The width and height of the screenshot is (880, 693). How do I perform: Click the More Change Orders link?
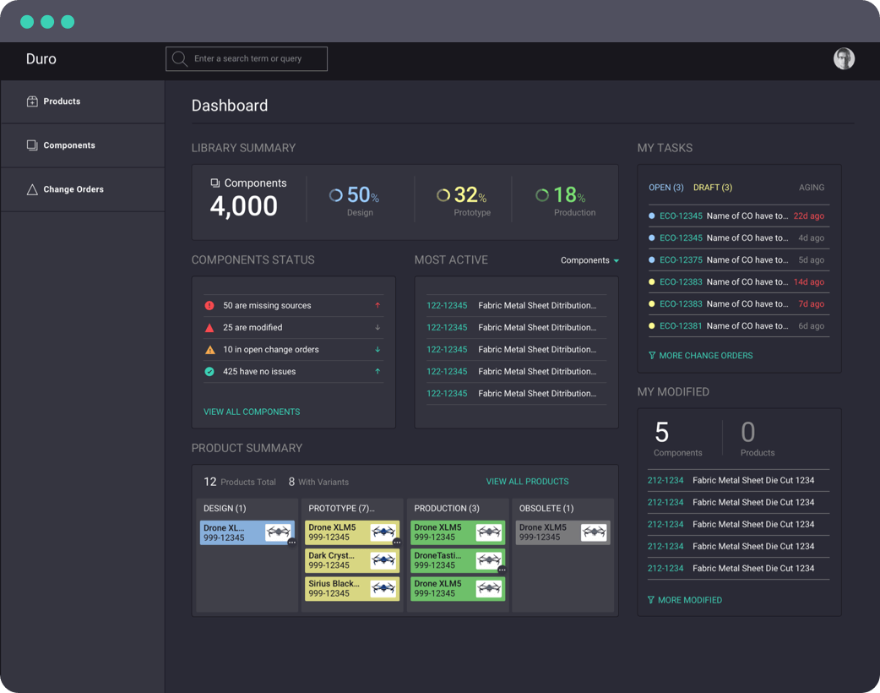[x=705, y=356]
